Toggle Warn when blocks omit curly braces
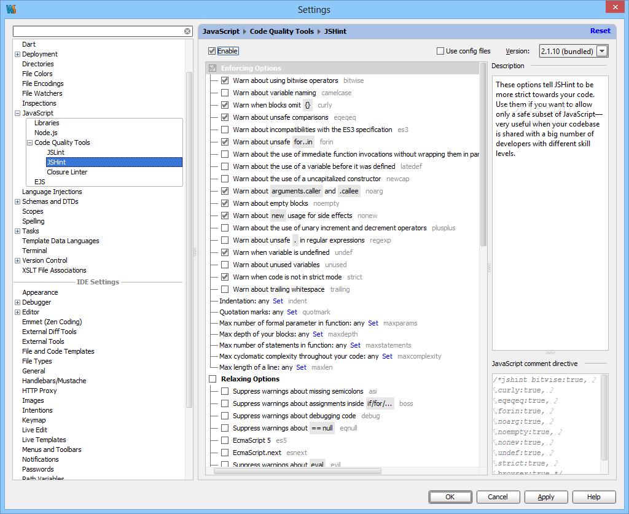Screen dimensions: 629x514 pos(225,105)
